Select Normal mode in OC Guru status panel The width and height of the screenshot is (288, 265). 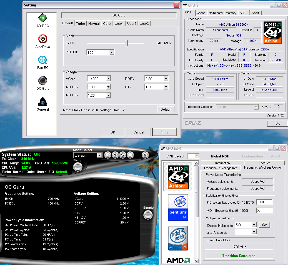click(x=19, y=172)
